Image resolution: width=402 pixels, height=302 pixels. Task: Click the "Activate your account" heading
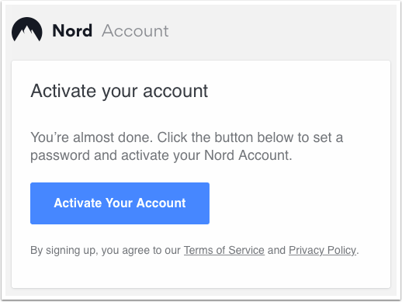120,91
